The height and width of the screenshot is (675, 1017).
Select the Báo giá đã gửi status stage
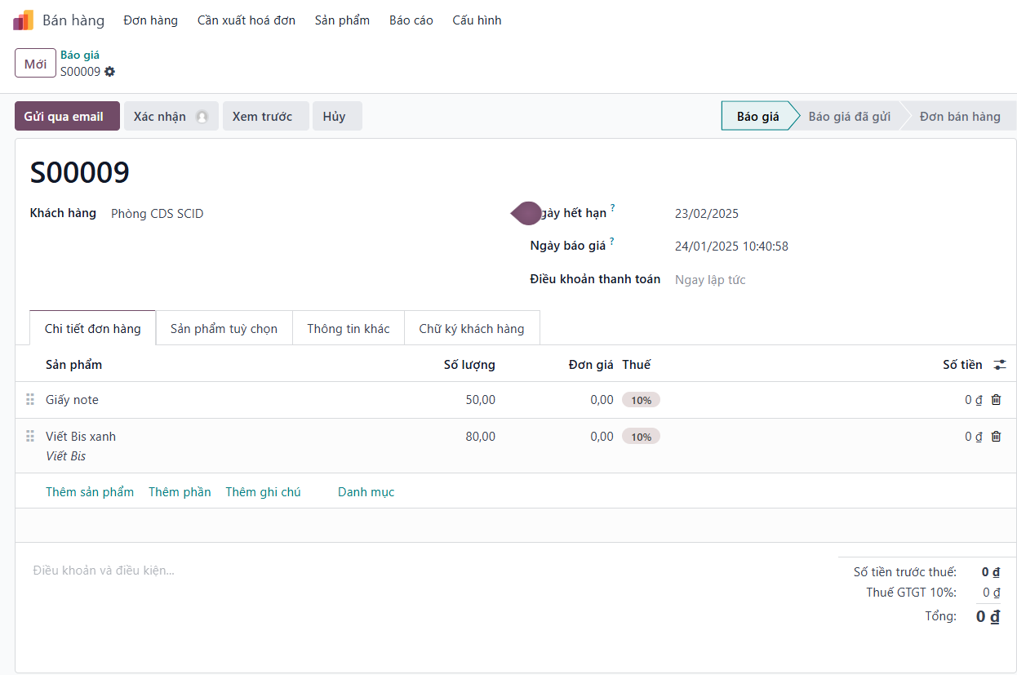click(849, 117)
